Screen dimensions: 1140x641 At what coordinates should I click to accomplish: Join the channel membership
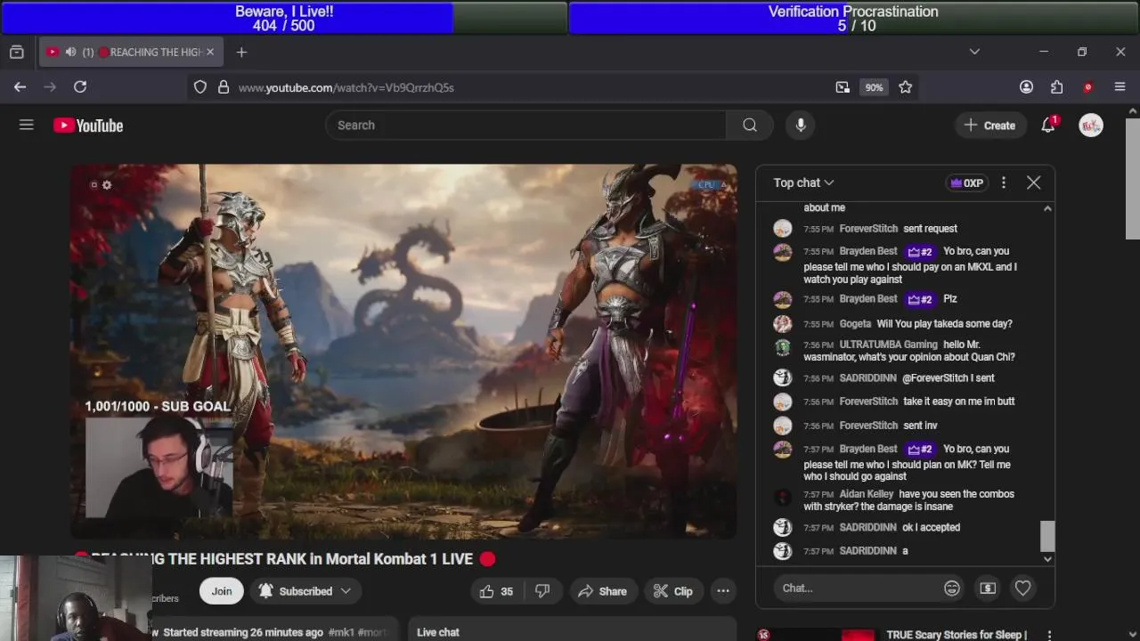click(222, 591)
